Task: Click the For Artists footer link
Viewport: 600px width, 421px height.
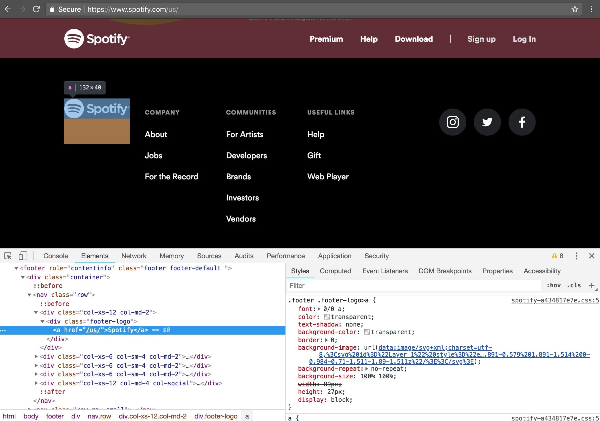Action: (x=245, y=134)
